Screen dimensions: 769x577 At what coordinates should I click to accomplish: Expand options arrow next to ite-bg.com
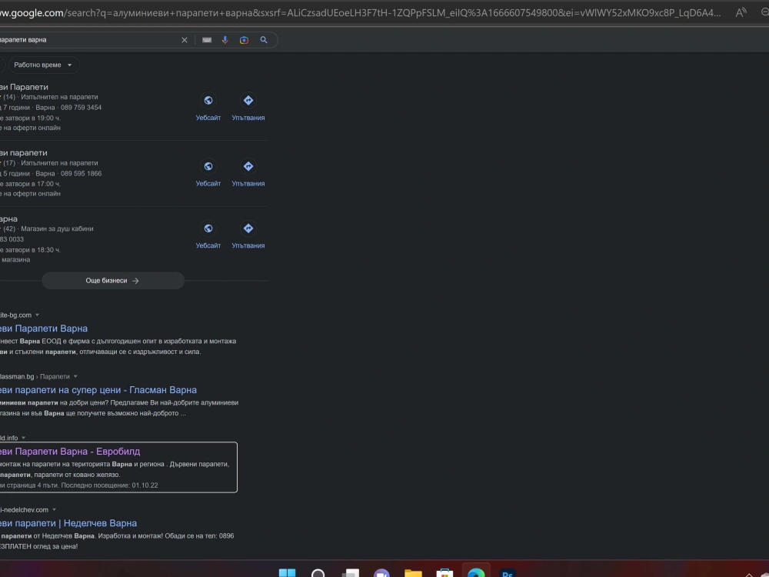coord(37,315)
